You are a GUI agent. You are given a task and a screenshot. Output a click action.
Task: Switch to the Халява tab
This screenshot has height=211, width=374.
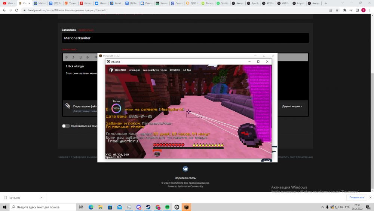click(162, 3)
